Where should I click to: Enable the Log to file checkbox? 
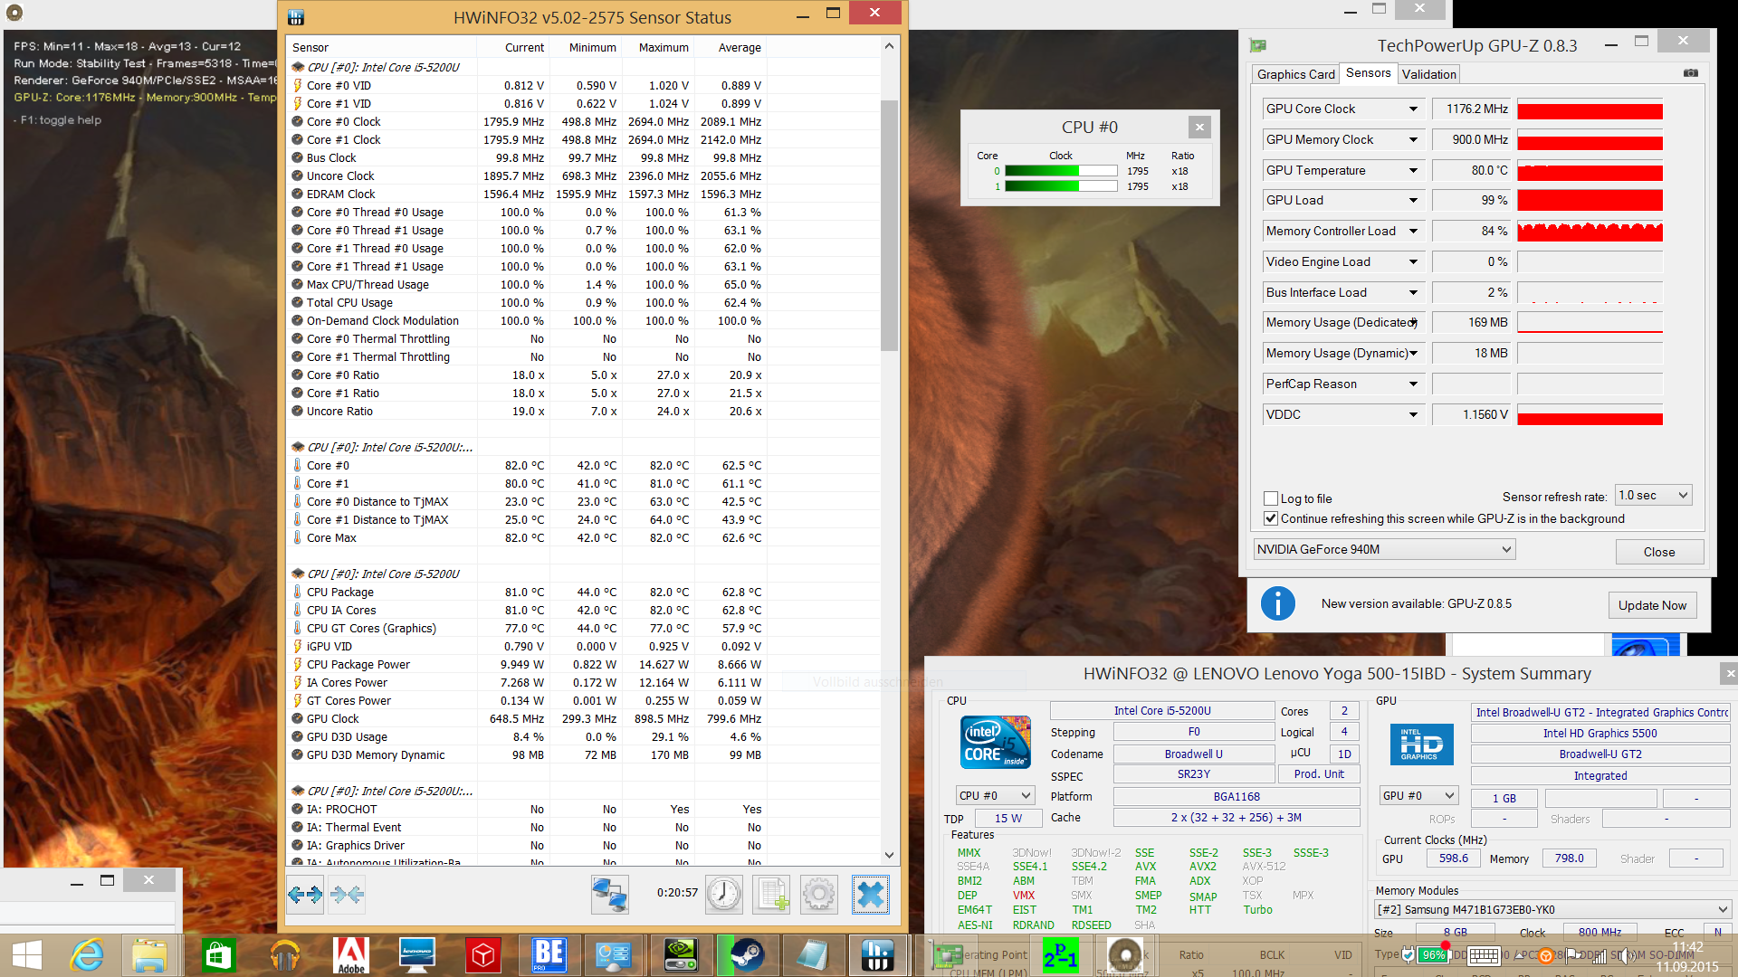pos(1271,498)
